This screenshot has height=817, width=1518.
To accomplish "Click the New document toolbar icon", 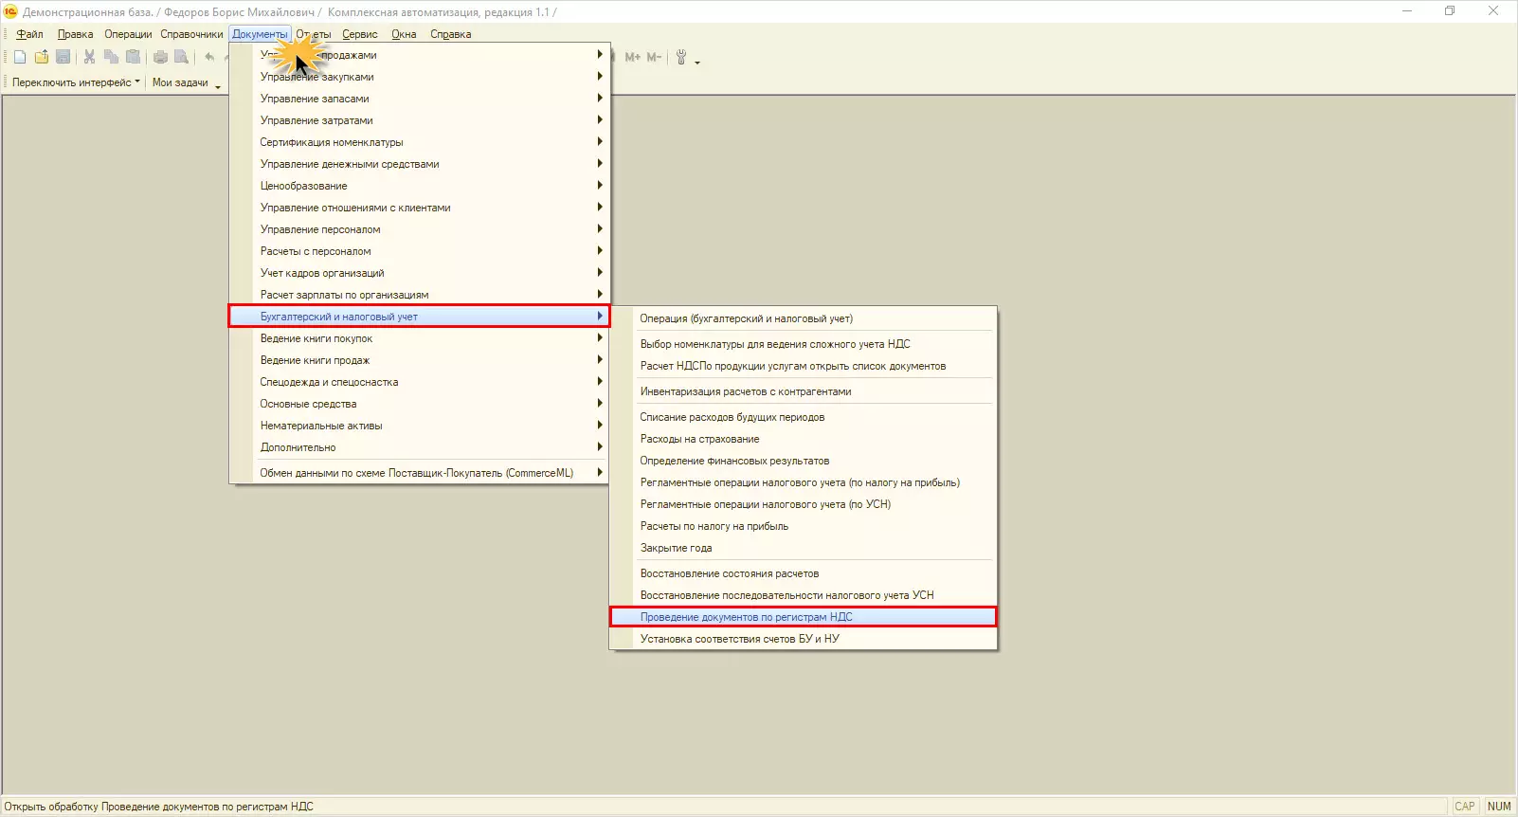I will (20, 57).
